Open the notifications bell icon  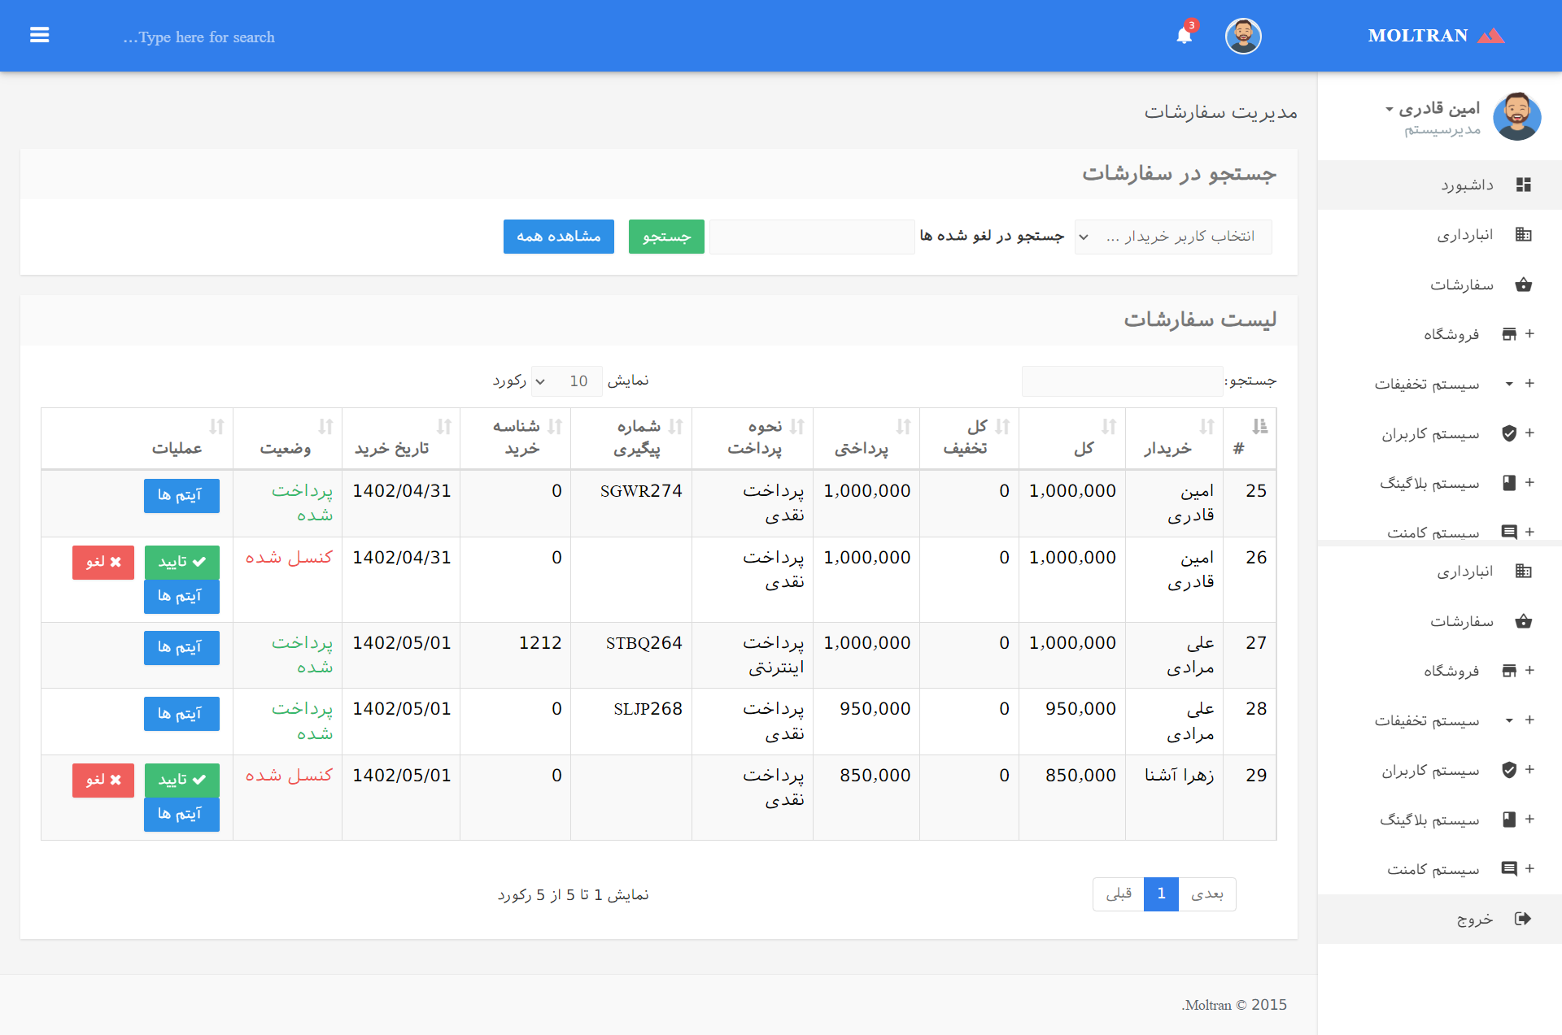point(1184,36)
